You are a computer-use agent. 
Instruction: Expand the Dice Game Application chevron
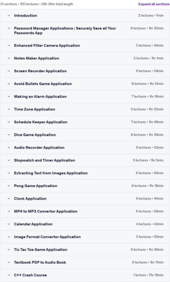8,135
